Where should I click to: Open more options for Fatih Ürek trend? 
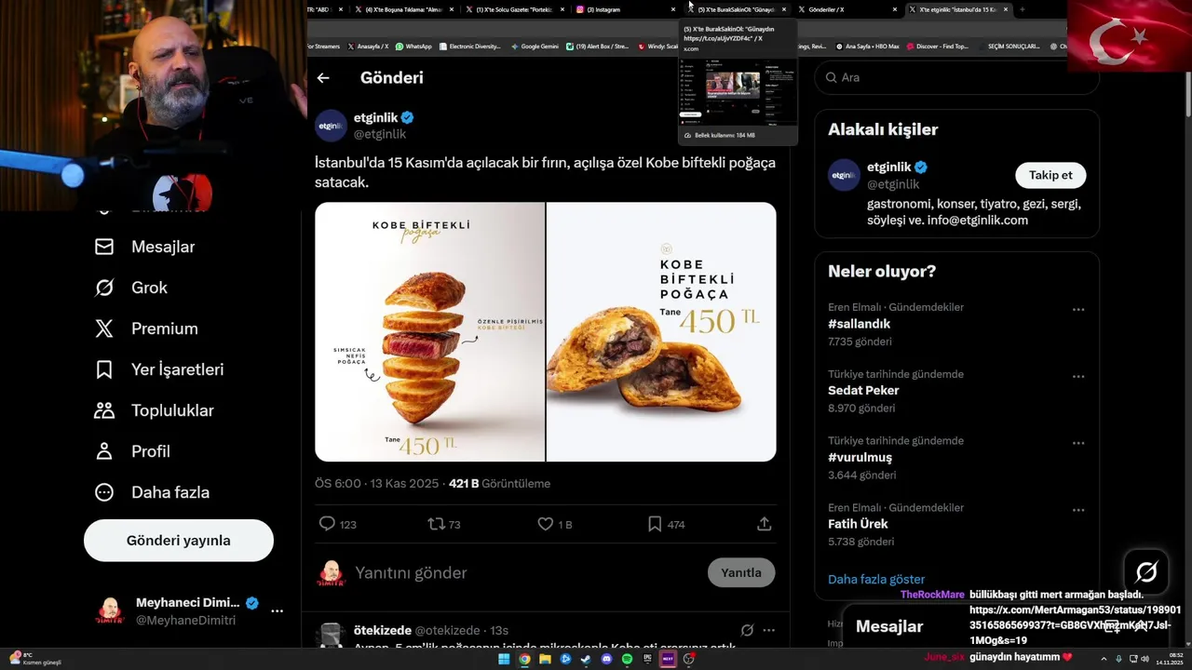pyautogui.click(x=1078, y=510)
